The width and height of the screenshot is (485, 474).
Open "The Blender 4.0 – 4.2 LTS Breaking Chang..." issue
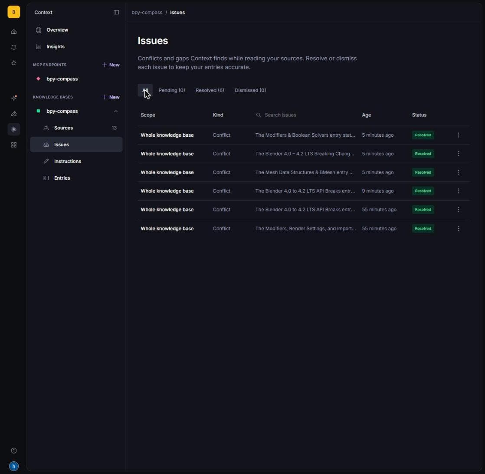(305, 154)
